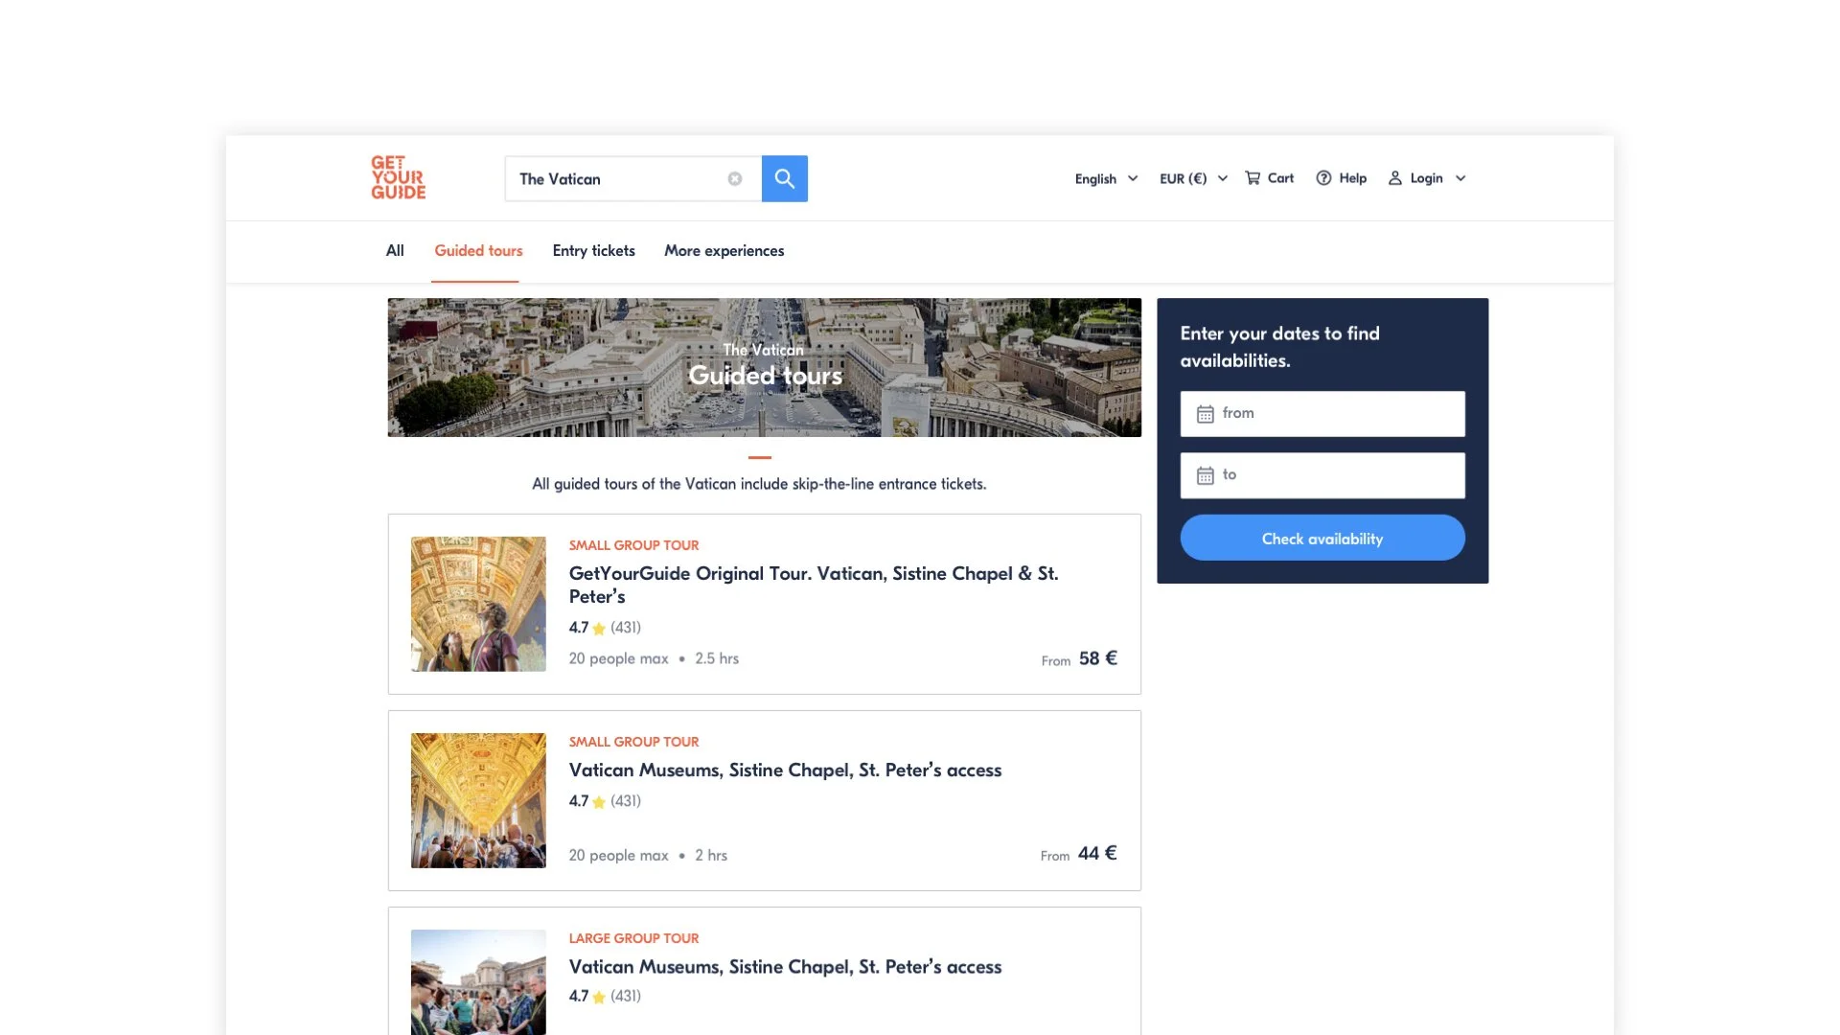Click the Login user icon
Image resolution: width=1840 pixels, height=1035 pixels.
point(1395,178)
